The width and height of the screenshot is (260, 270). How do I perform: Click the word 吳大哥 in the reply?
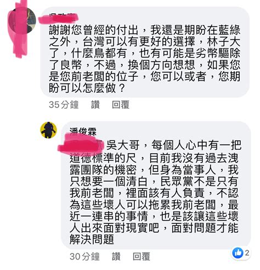[123, 145]
